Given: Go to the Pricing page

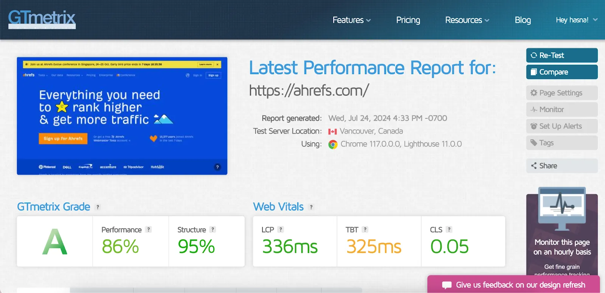Looking at the screenshot, I should 408,20.
